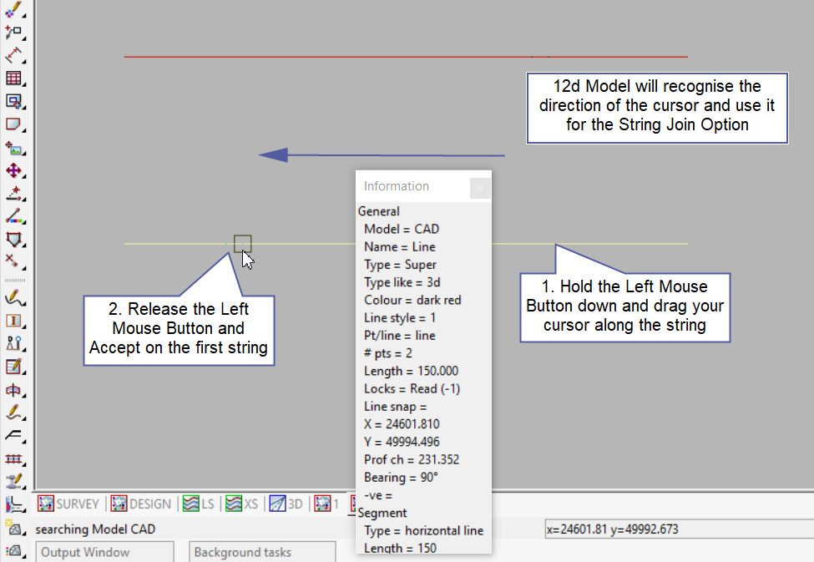The height and width of the screenshot is (562, 814).
Task: Select the red pipe section tool icon
Action: tap(14, 389)
